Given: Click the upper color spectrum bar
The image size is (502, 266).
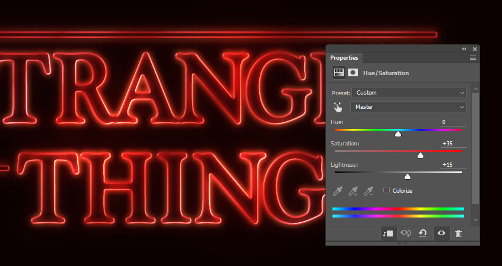Looking at the screenshot, I should pyautogui.click(x=398, y=209).
